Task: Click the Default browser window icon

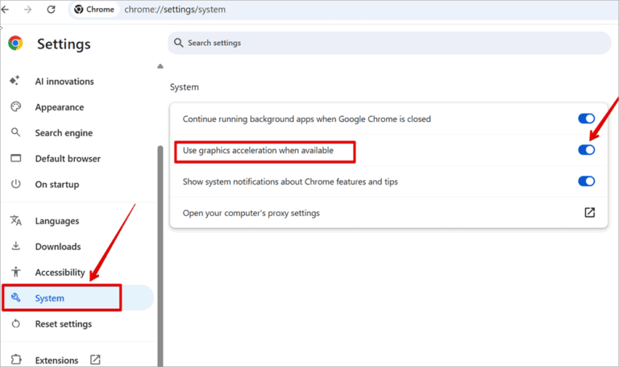Action: [16, 158]
